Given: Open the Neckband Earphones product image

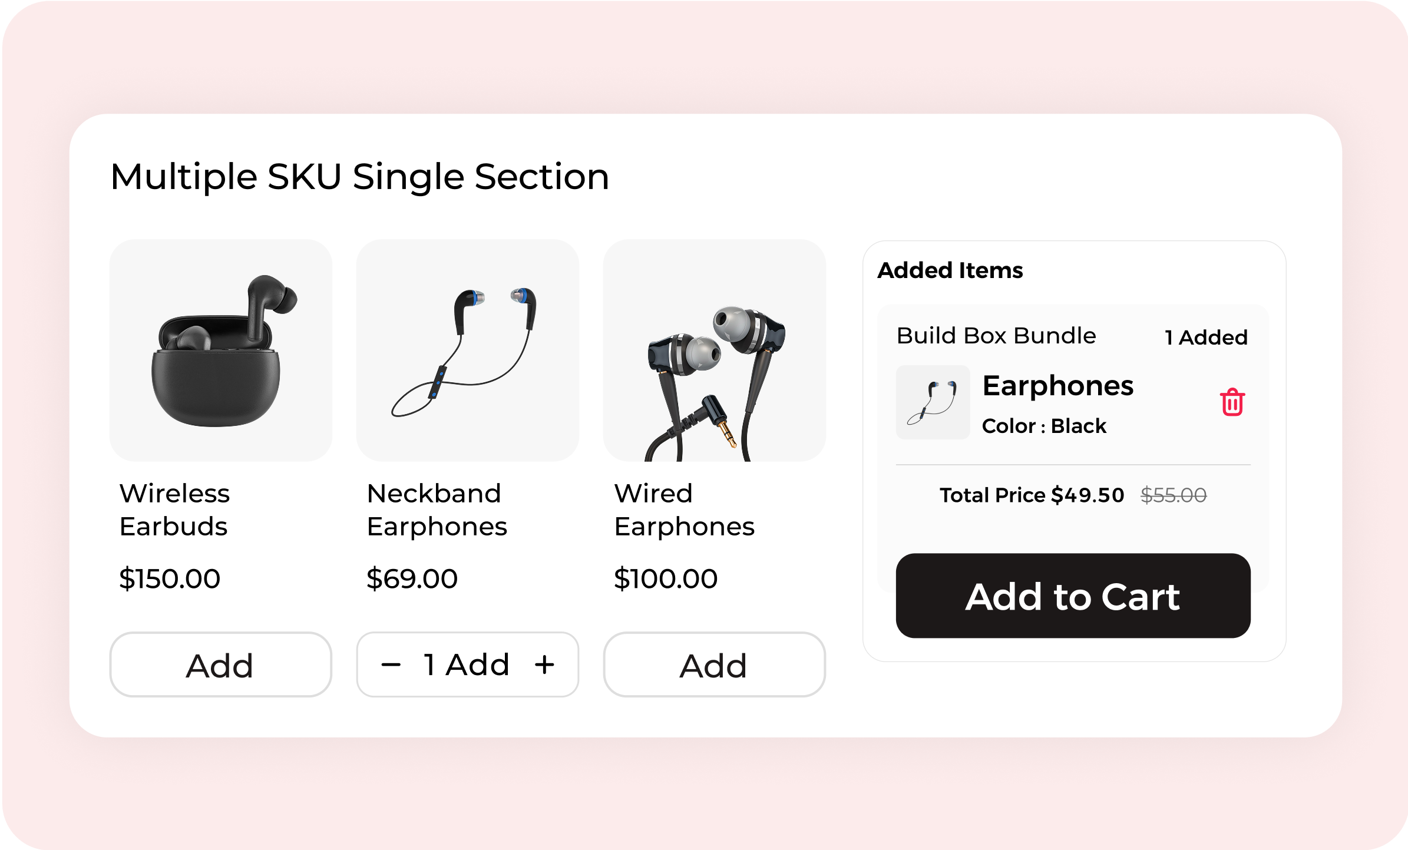Looking at the screenshot, I should tap(467, 350).
